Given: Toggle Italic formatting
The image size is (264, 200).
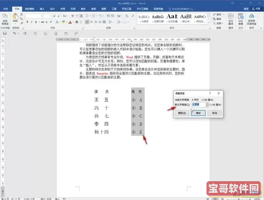Looking at the screenshot, I should point(32,22).
